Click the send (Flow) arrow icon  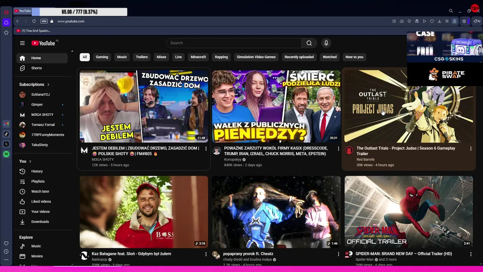(424, 21)
